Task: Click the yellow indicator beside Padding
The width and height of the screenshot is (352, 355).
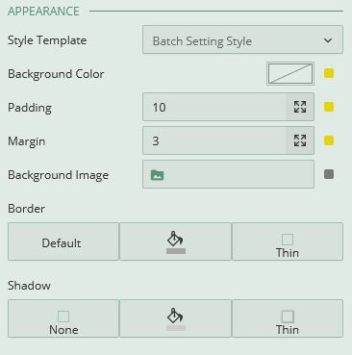Action: 329,107
